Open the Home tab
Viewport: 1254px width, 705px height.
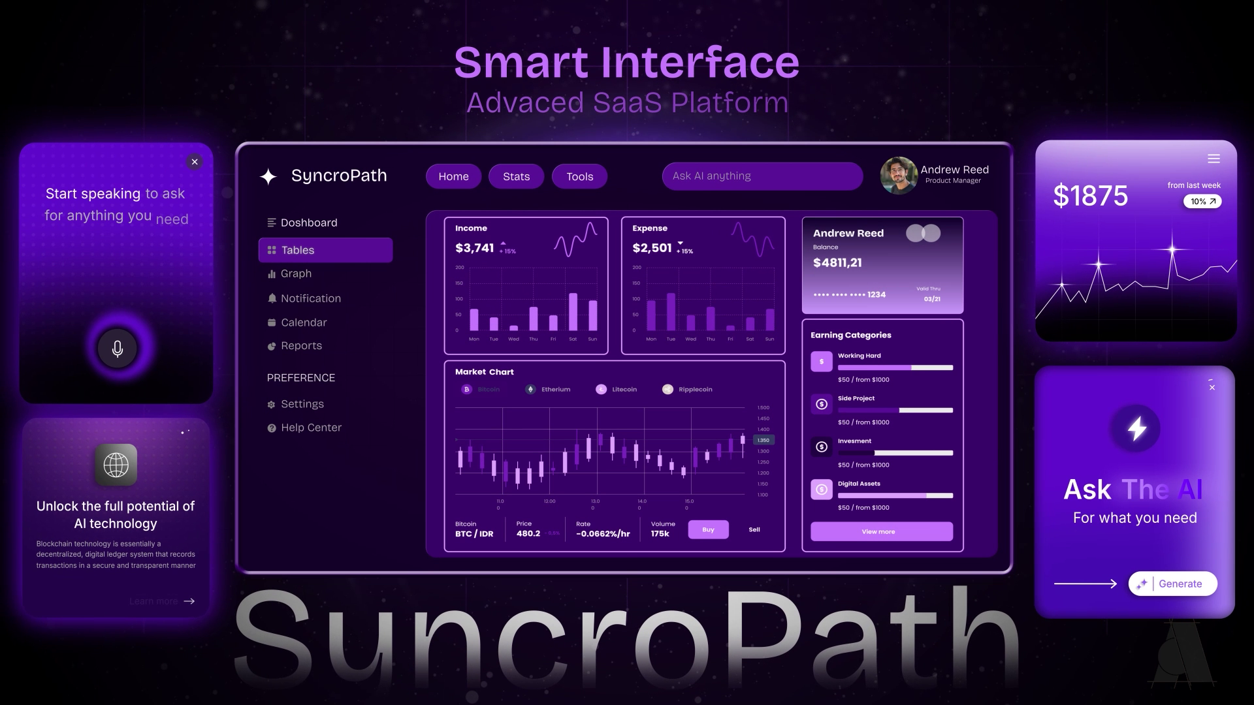point(453,176)
